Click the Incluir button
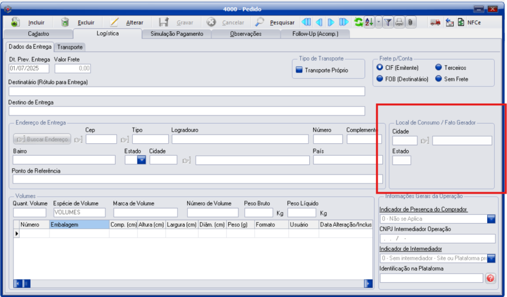Screen dimensions: 507x297 (29, 22)
